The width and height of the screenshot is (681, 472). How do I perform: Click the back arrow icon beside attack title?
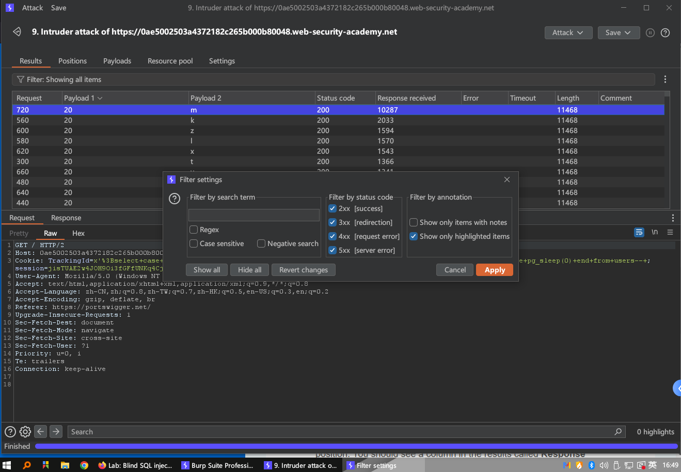[x=17, y=32]
